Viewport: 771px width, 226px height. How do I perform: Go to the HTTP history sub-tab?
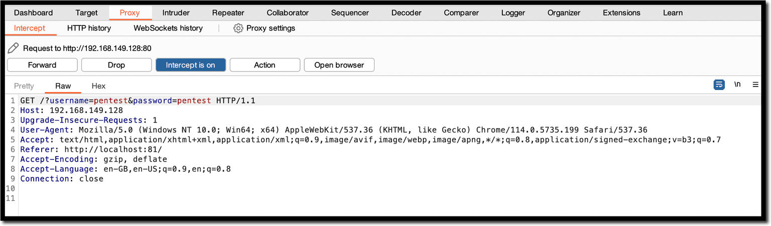(x=89, y=28)
